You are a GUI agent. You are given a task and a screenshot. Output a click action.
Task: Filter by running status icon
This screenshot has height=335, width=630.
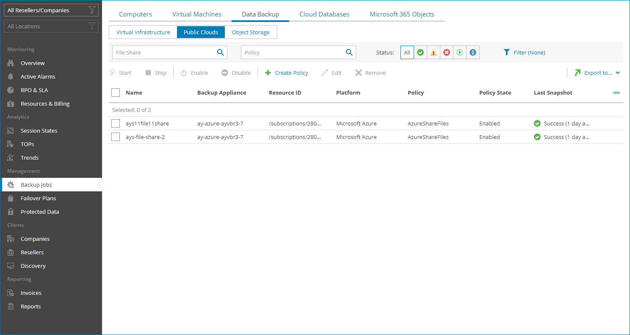pos(460,53)
